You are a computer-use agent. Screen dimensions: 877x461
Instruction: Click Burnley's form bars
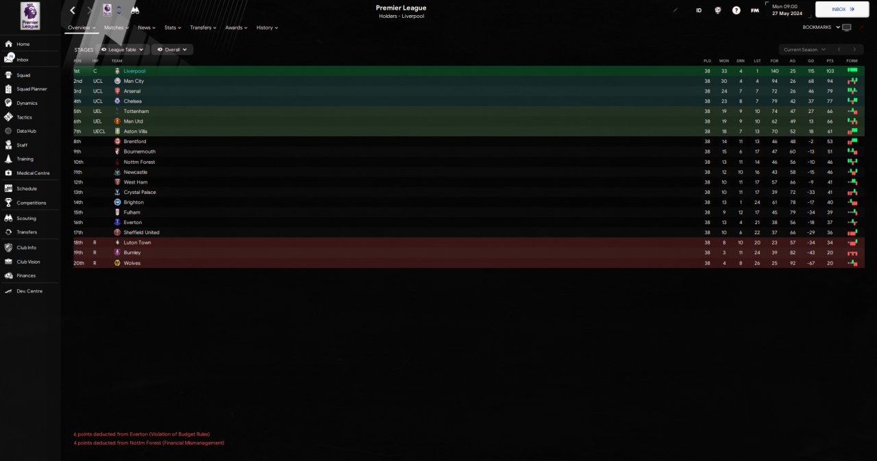pyautogui.click(x=852, y=253)
